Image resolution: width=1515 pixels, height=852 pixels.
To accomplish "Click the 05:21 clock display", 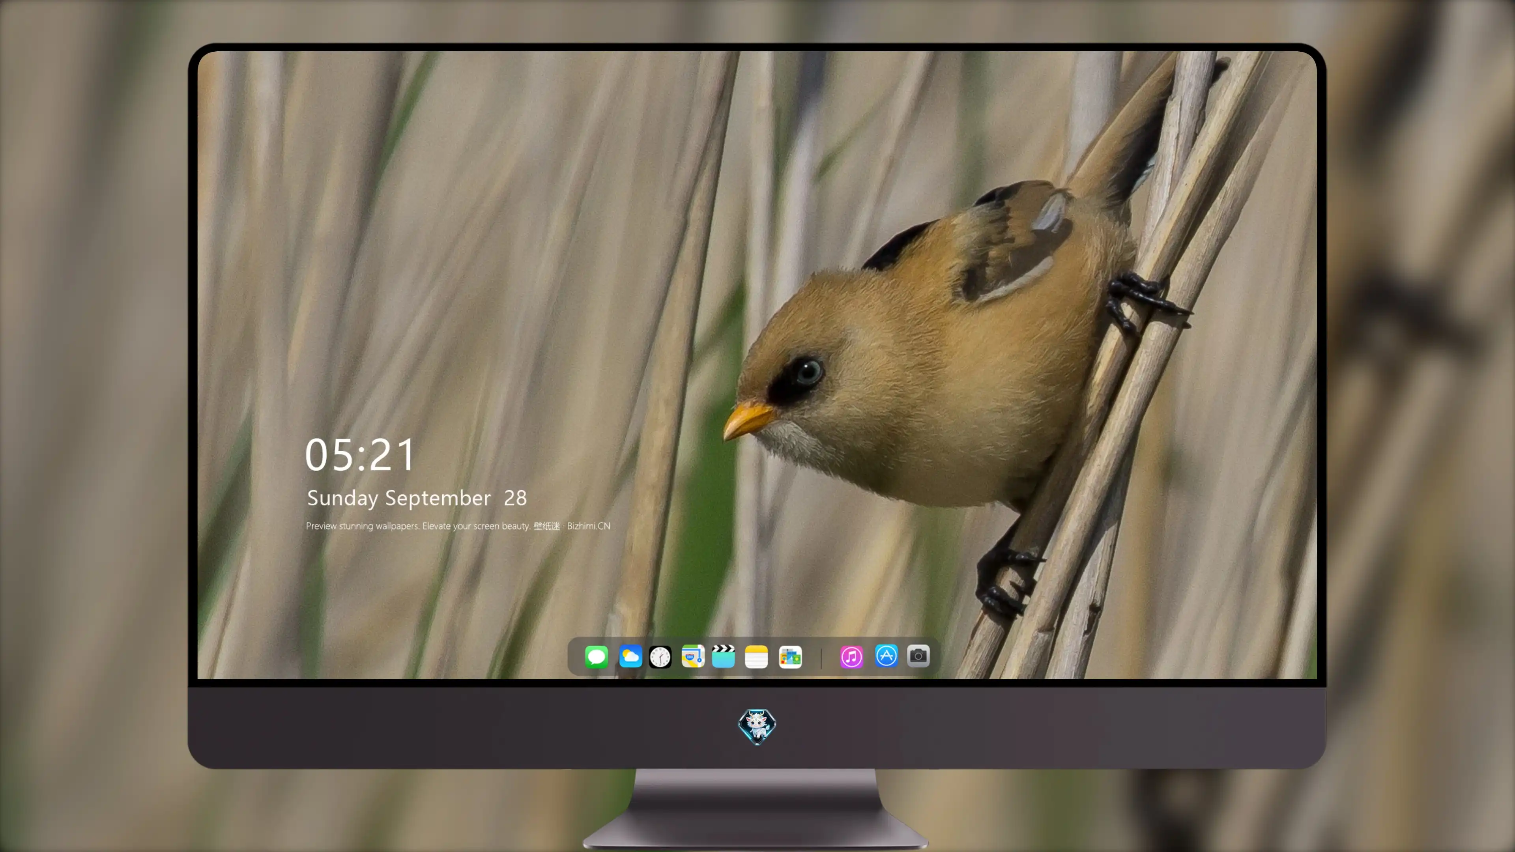I will [x=359, y=454].
